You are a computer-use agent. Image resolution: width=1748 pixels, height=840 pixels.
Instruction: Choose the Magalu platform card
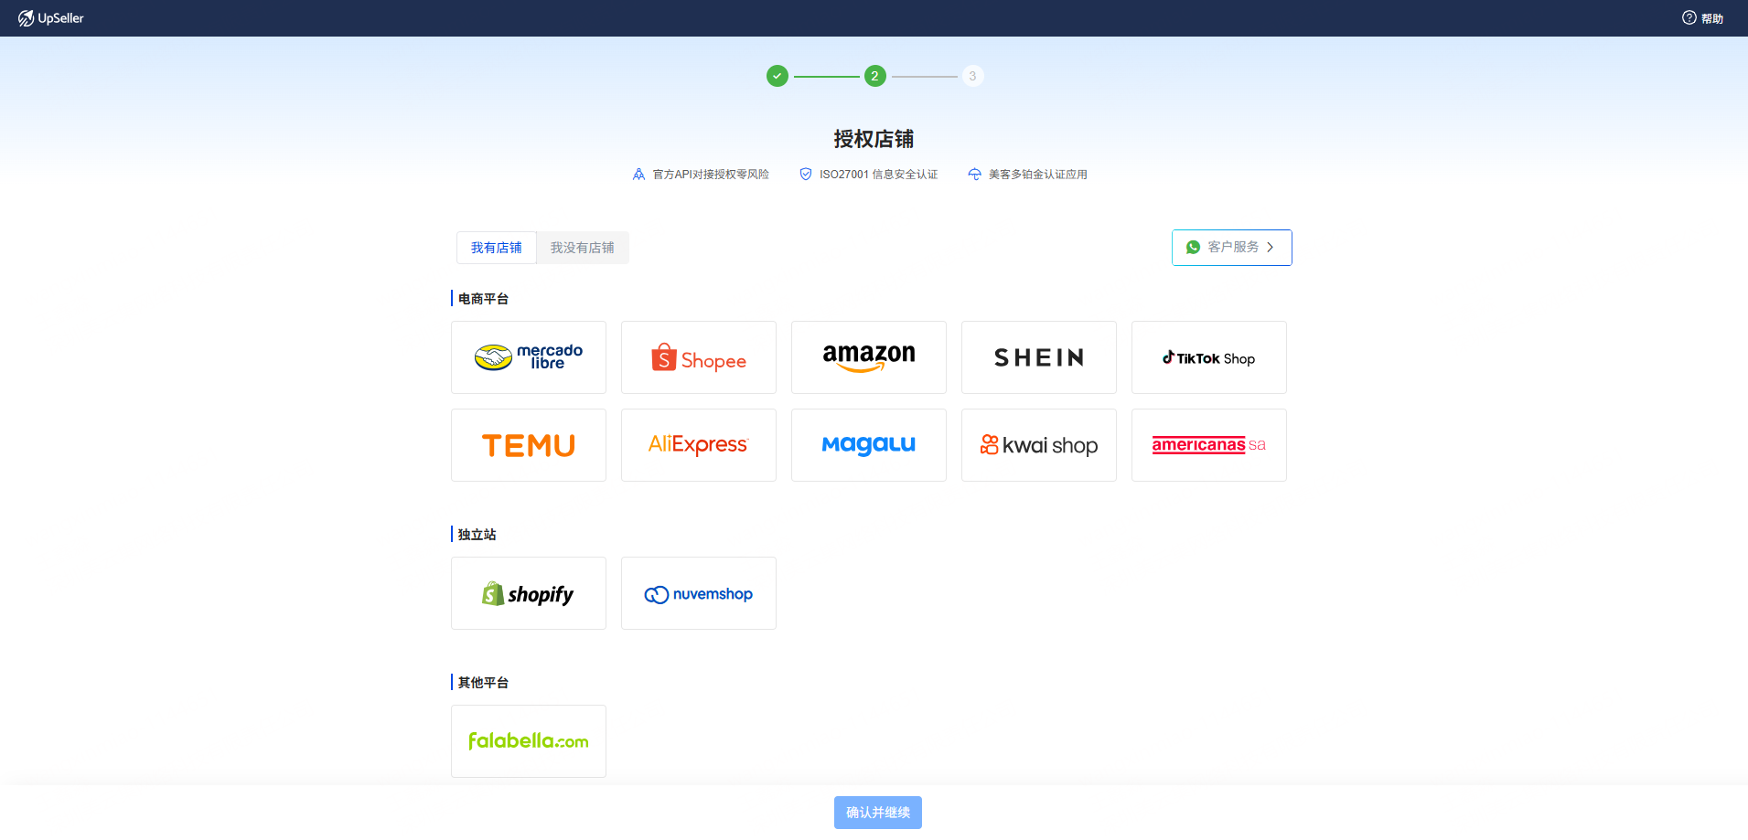[869, 445]
